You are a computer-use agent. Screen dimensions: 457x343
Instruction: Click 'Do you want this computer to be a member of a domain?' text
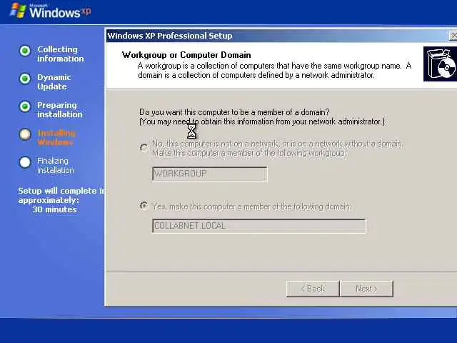tap(234, 112)
